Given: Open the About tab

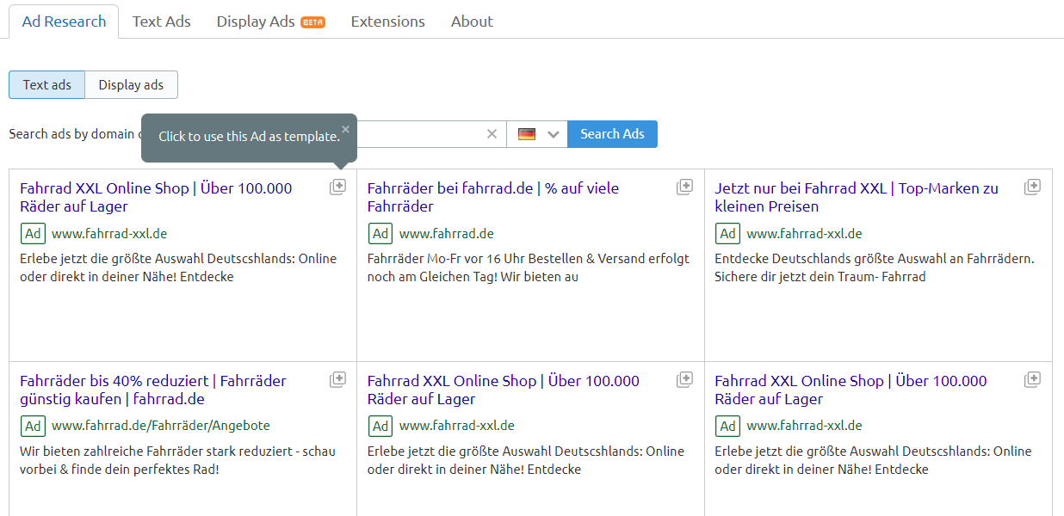Looking at the screenshot, I should pos(472,21).
